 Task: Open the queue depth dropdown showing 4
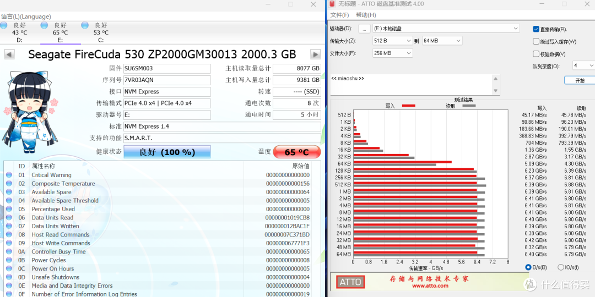(583, 65)
